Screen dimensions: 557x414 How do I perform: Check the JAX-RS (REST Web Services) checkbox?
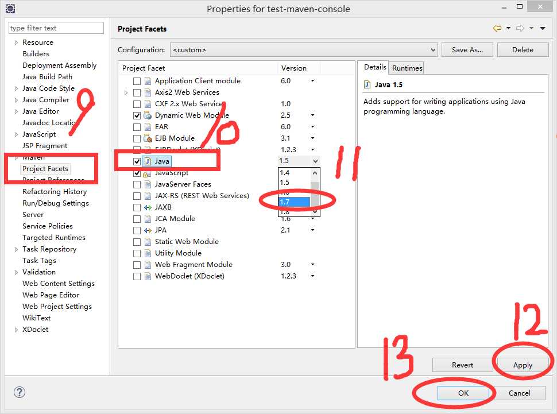pyautogui.click(x=137, y=196)
